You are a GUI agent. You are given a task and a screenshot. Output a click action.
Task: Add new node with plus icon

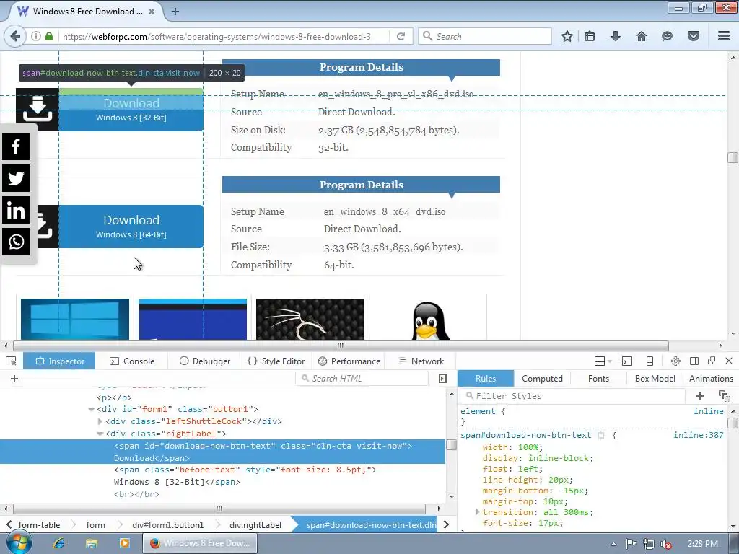(14, 379)
